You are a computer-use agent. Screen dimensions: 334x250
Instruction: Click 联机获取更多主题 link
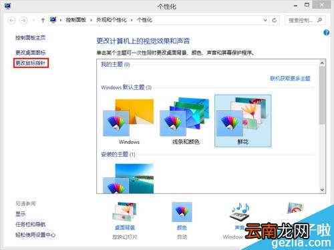click(x=290, y=79)
